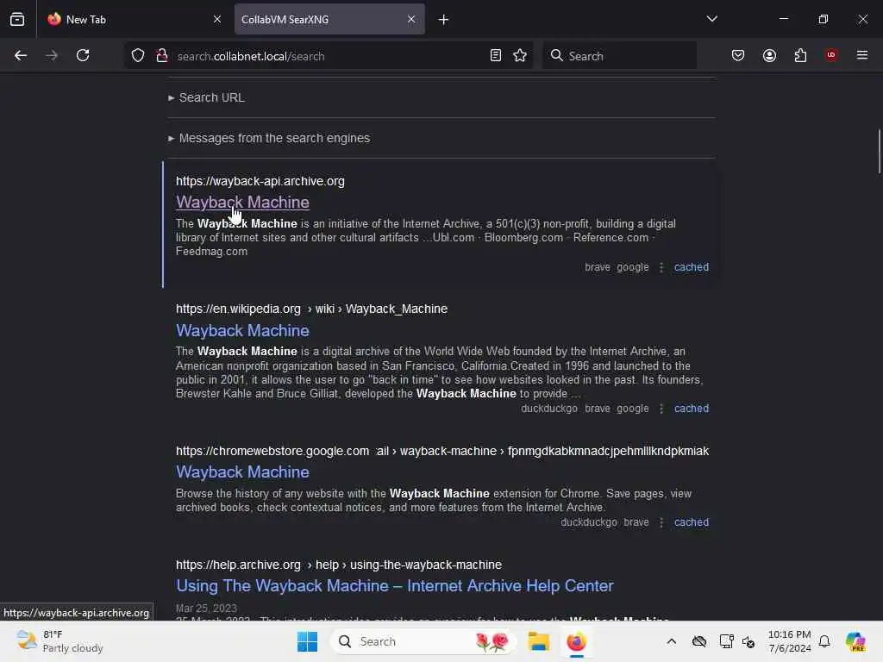Click the OneDrive cloud tray icon
The height and width of the screenshot is (662, 883).
[699, 641]
